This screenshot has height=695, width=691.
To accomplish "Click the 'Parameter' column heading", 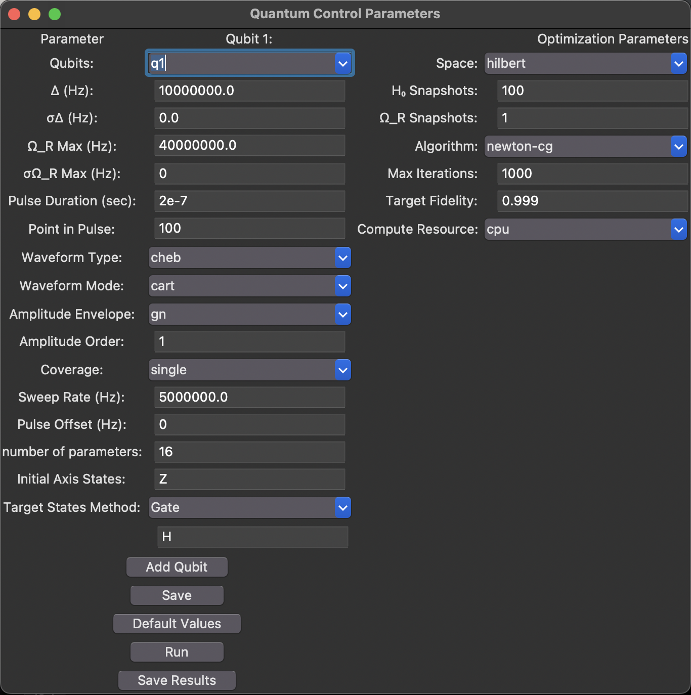I will click(72, 39).
